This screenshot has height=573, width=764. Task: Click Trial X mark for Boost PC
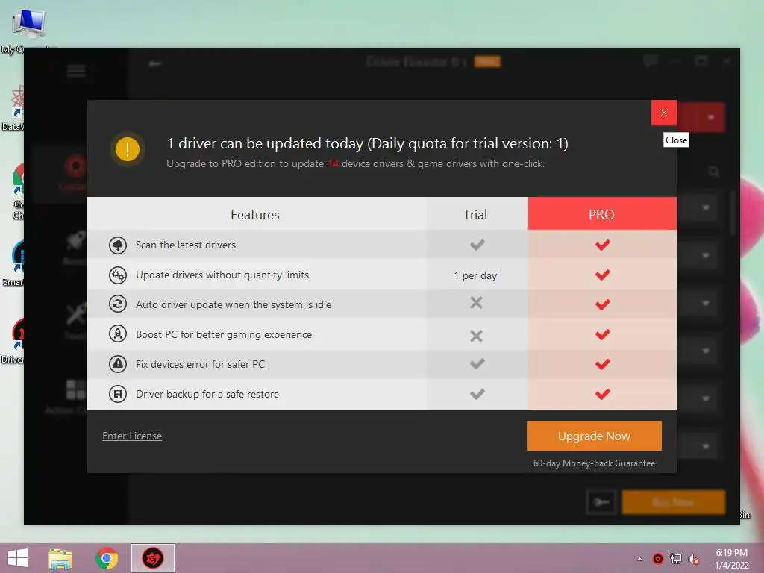pos(477,336)
